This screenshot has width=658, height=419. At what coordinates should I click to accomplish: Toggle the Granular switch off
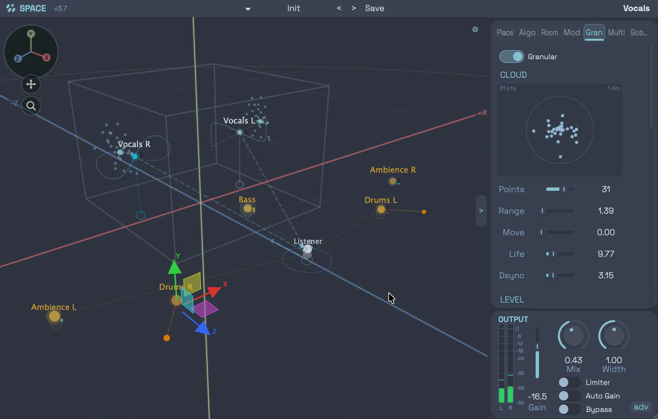click(511, 57)
